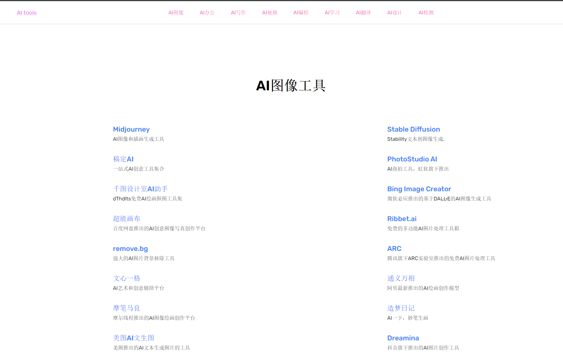Open the AI图像 navigation item
The width and height of the screenshot is (563, 361).
(x=176, y=13)
